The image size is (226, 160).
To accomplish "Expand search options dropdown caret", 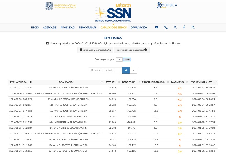I will point(133,70).
